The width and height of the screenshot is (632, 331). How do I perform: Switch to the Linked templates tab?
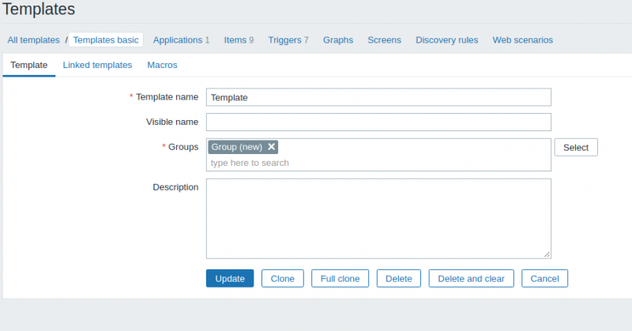pyautogui.click(x=97, y=65)
